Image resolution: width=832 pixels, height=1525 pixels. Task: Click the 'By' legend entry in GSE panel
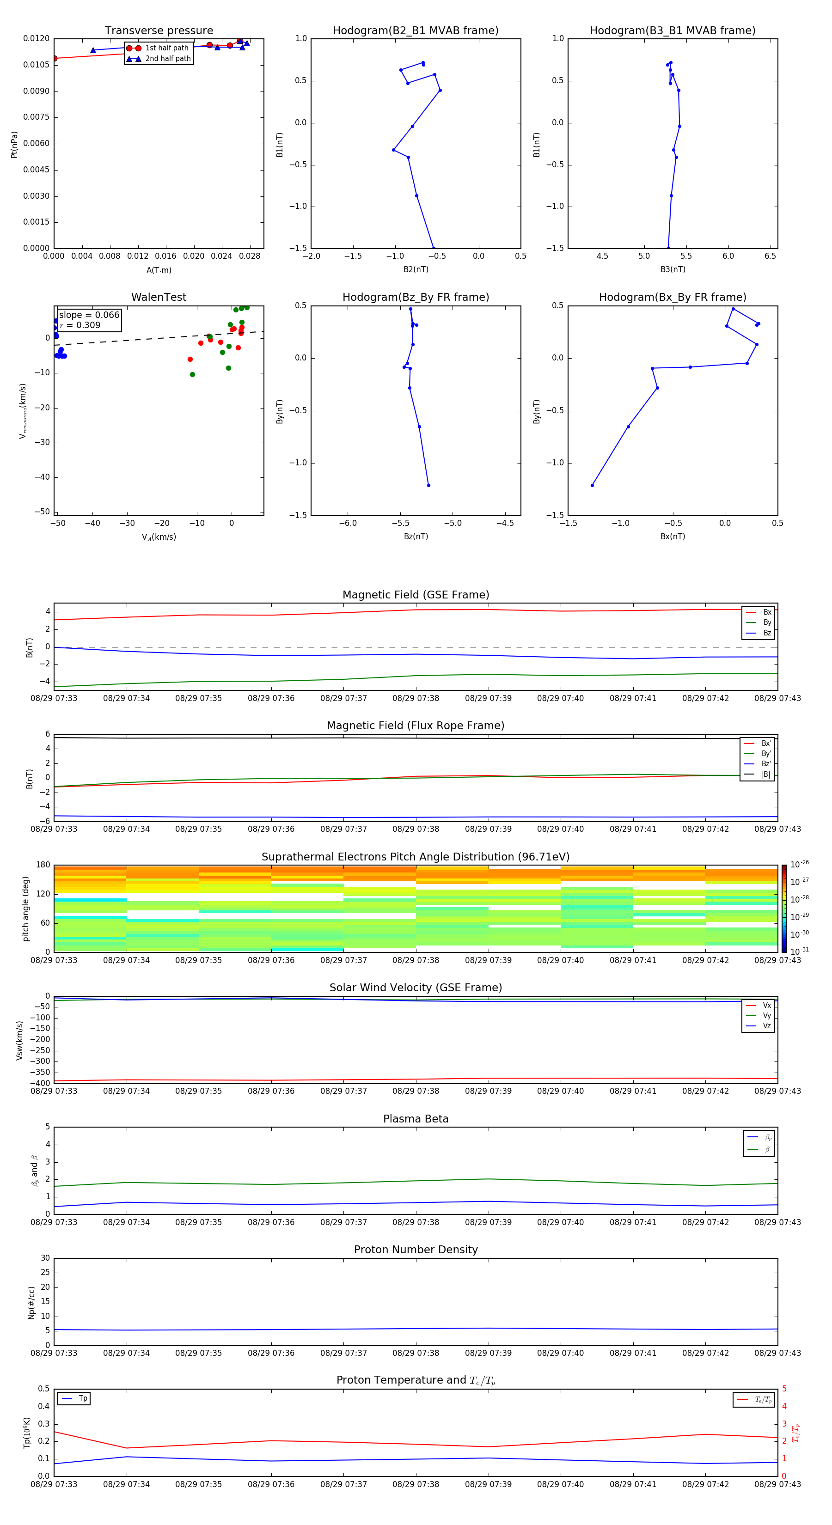(759, 622)
